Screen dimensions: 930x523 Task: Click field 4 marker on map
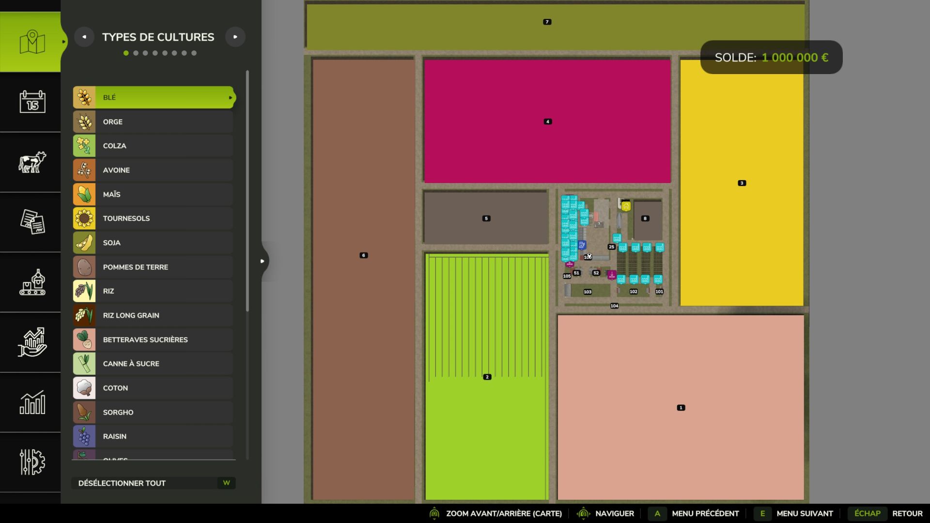coord(547,122)
